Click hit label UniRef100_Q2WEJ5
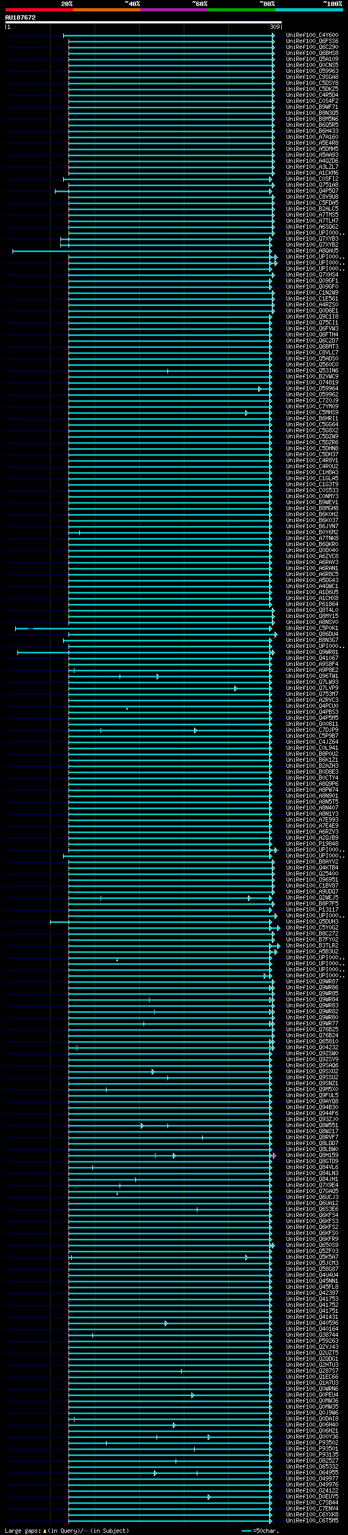 (312, 897)
